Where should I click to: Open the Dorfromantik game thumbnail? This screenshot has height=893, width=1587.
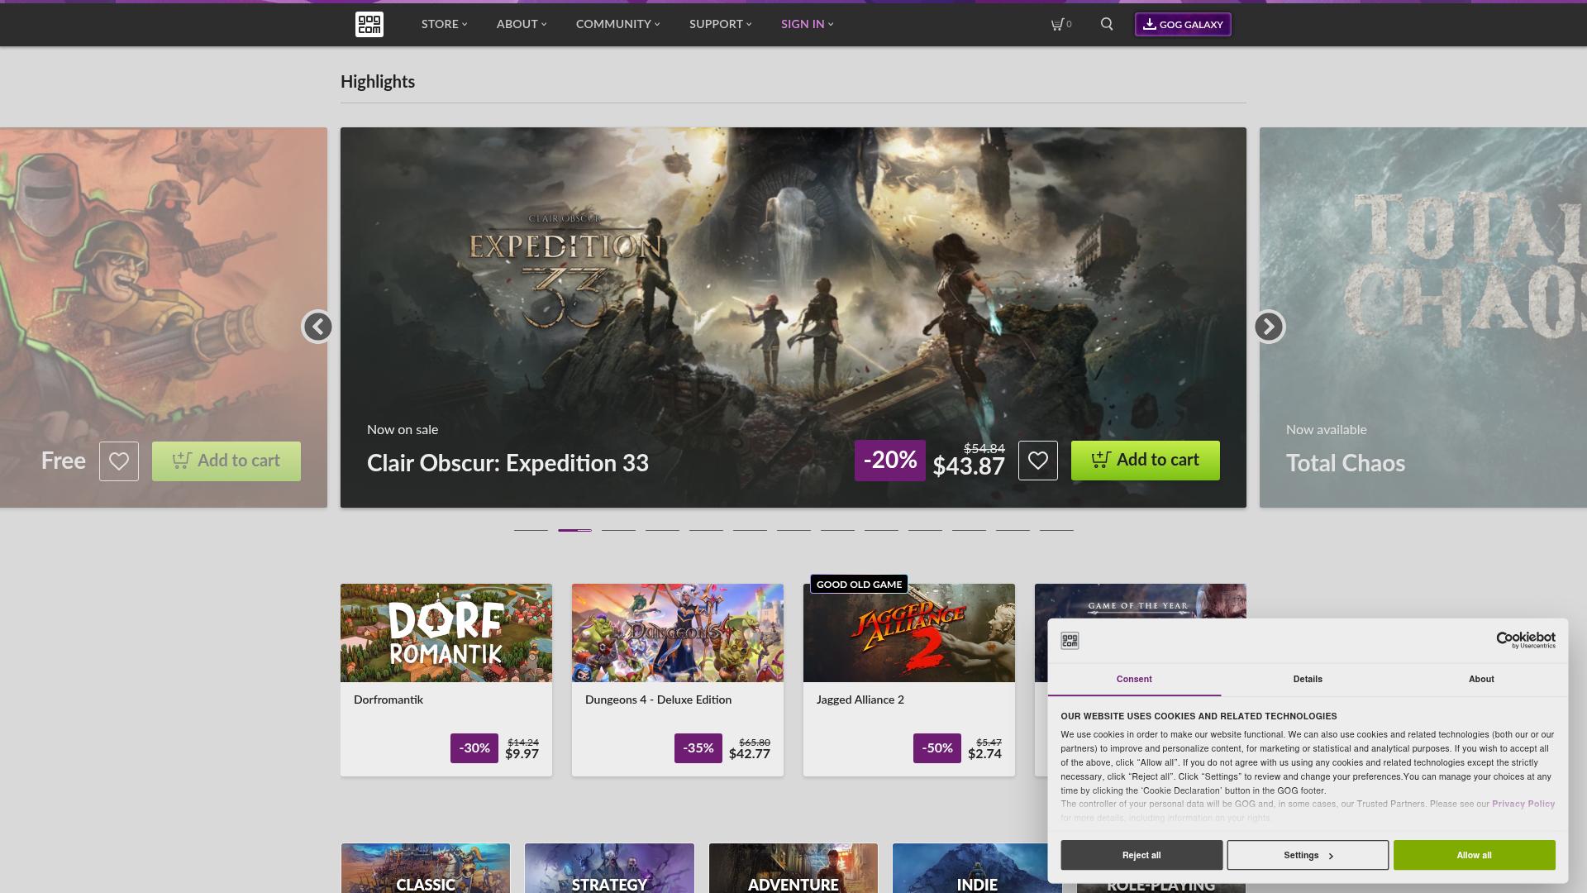446,632
